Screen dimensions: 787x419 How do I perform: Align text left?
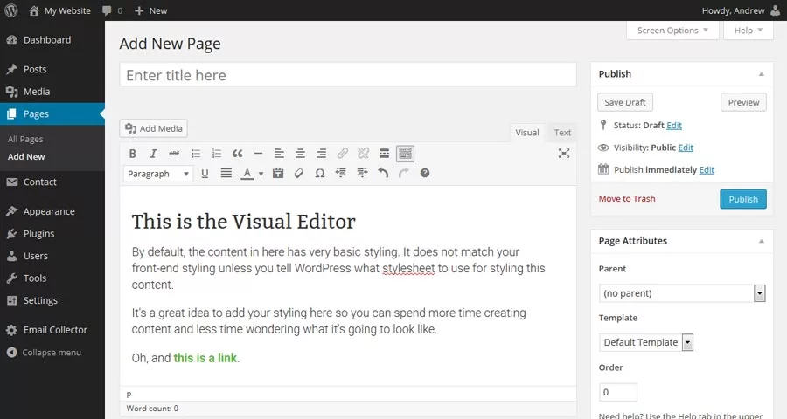point(279,154)
